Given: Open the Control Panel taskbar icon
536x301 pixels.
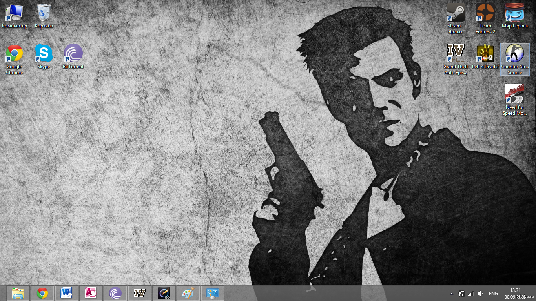Looking at the screenshot, I should tap(213, 293).
